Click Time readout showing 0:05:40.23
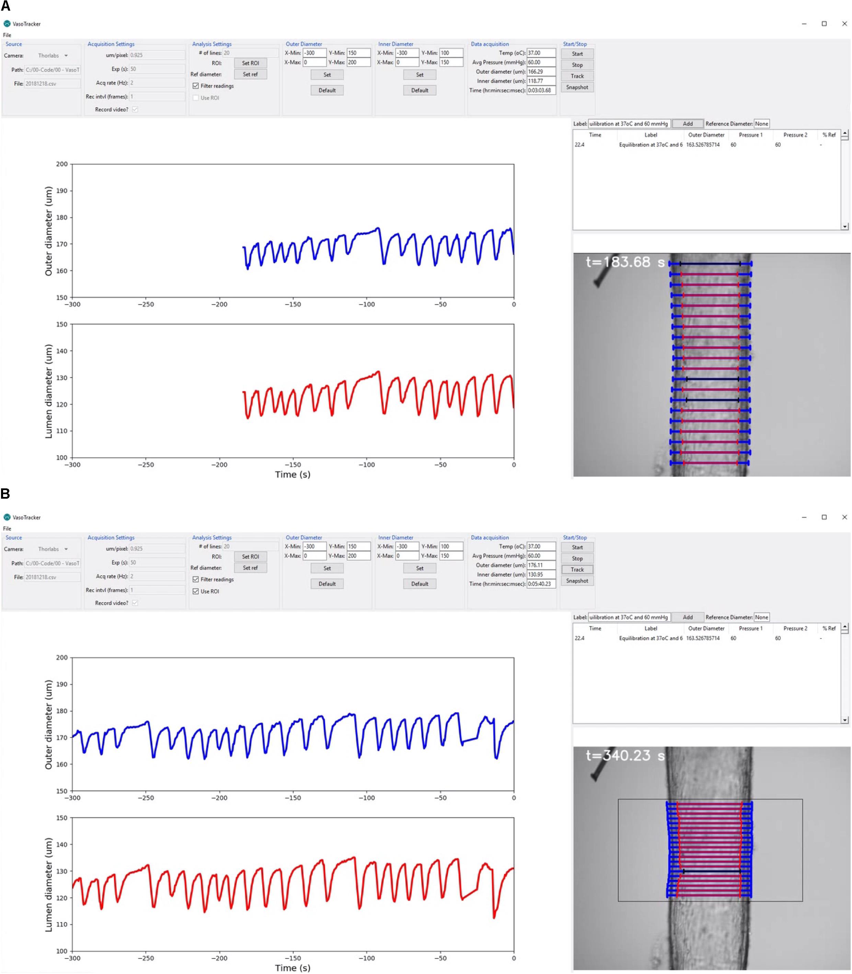 pyautogui.click(x=541, y=584)
